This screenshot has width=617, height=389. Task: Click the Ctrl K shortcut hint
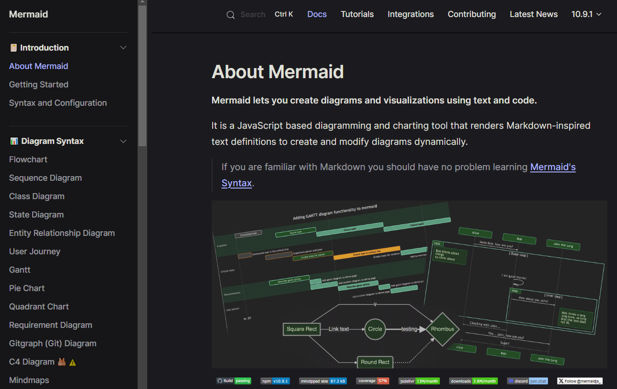click(x=284, y=14)
